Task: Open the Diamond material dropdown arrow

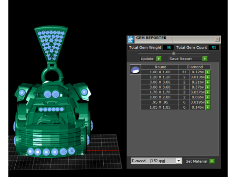Action: coord(178,161)
